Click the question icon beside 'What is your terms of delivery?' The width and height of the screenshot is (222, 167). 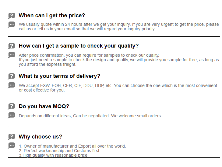point(11,76)
